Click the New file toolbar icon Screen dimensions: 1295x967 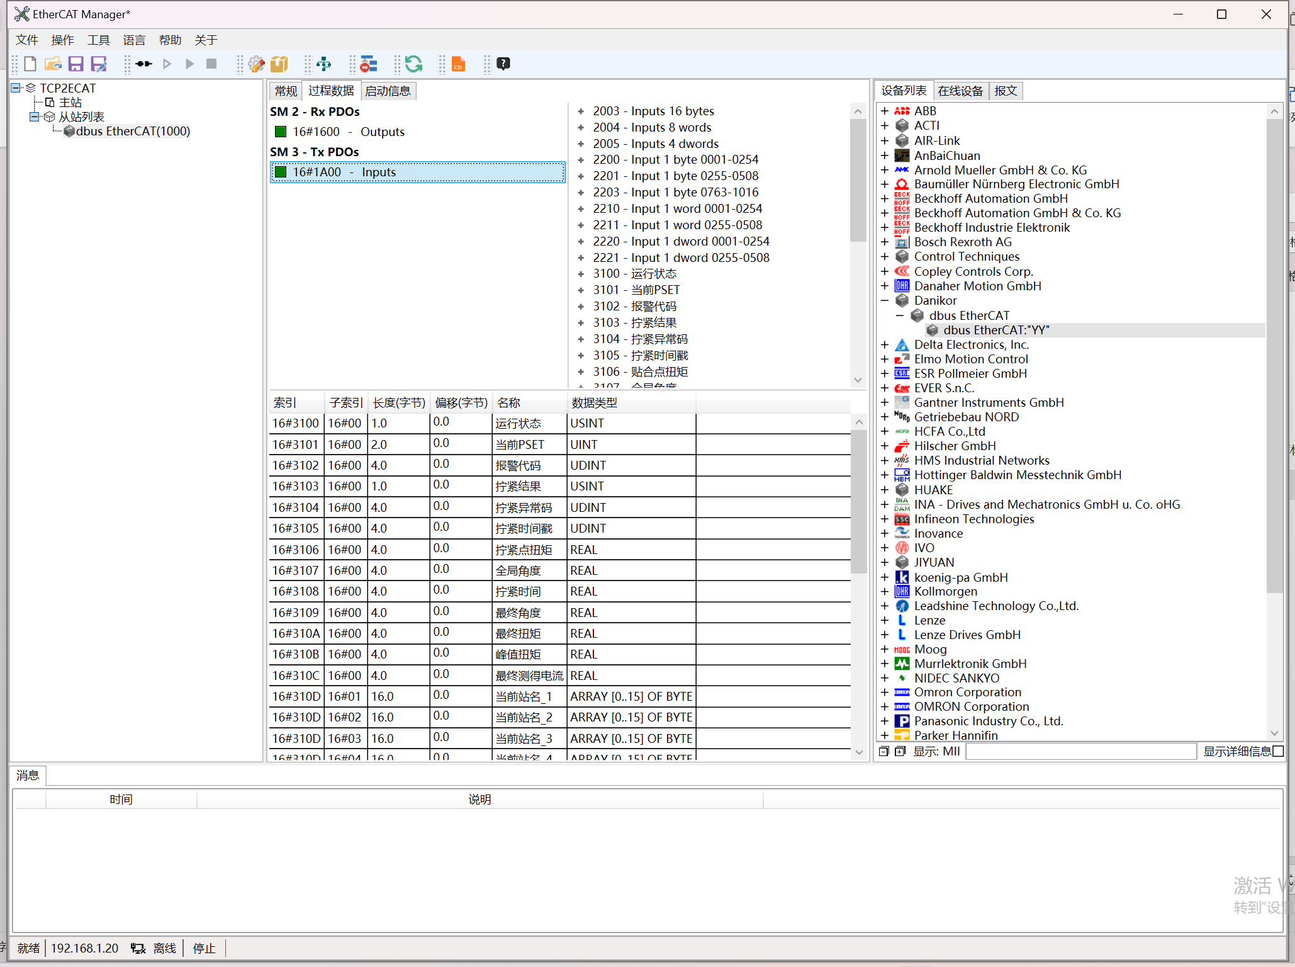(x=30, y=64)
